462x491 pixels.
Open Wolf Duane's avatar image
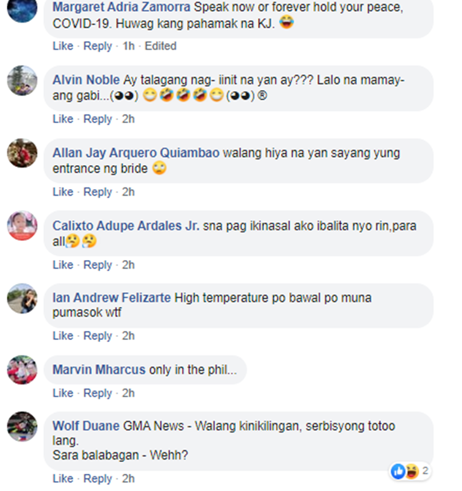pos(22,426)
